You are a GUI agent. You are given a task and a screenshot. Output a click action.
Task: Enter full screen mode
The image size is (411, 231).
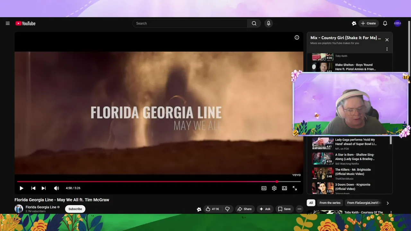(295, 188)
